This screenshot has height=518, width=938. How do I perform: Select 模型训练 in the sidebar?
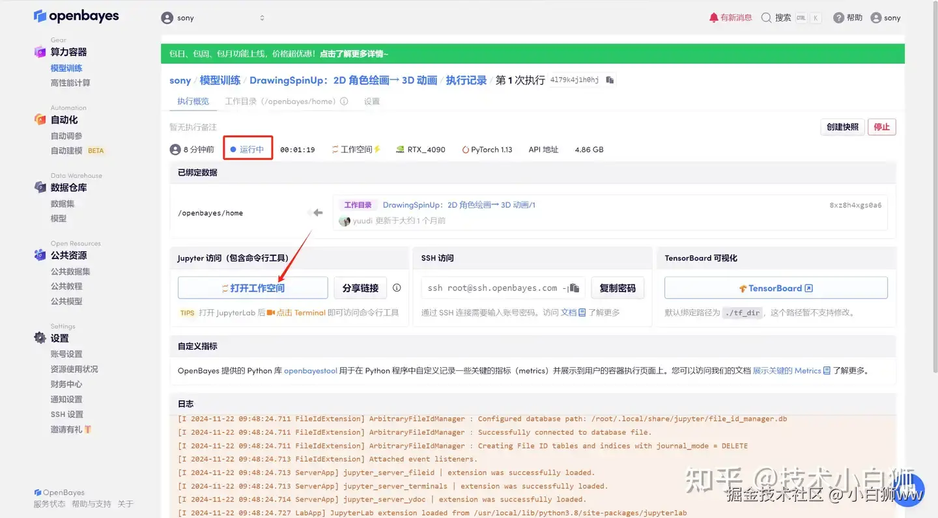click(x=66, y=68)
